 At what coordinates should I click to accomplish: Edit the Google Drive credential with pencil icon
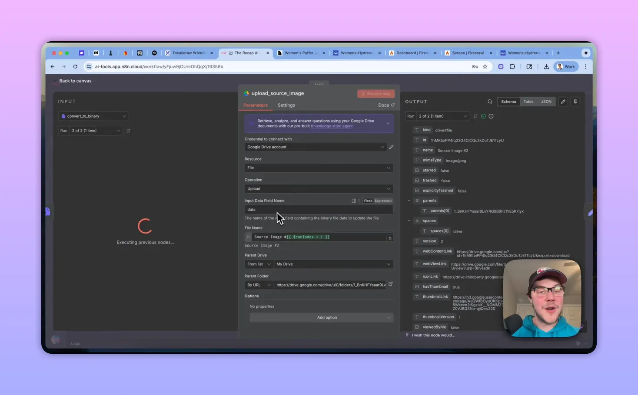click(x=391, y=147)
